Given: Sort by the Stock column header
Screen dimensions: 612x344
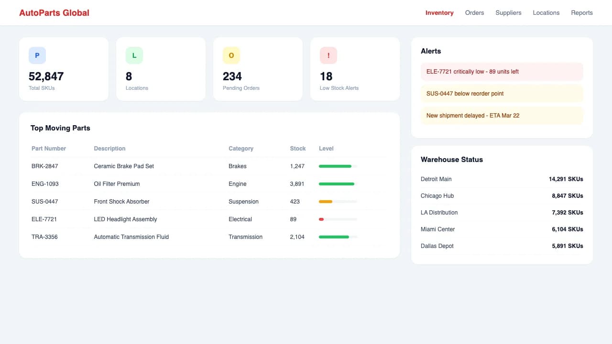Looking at the screenshot, I should pos(297,149).
